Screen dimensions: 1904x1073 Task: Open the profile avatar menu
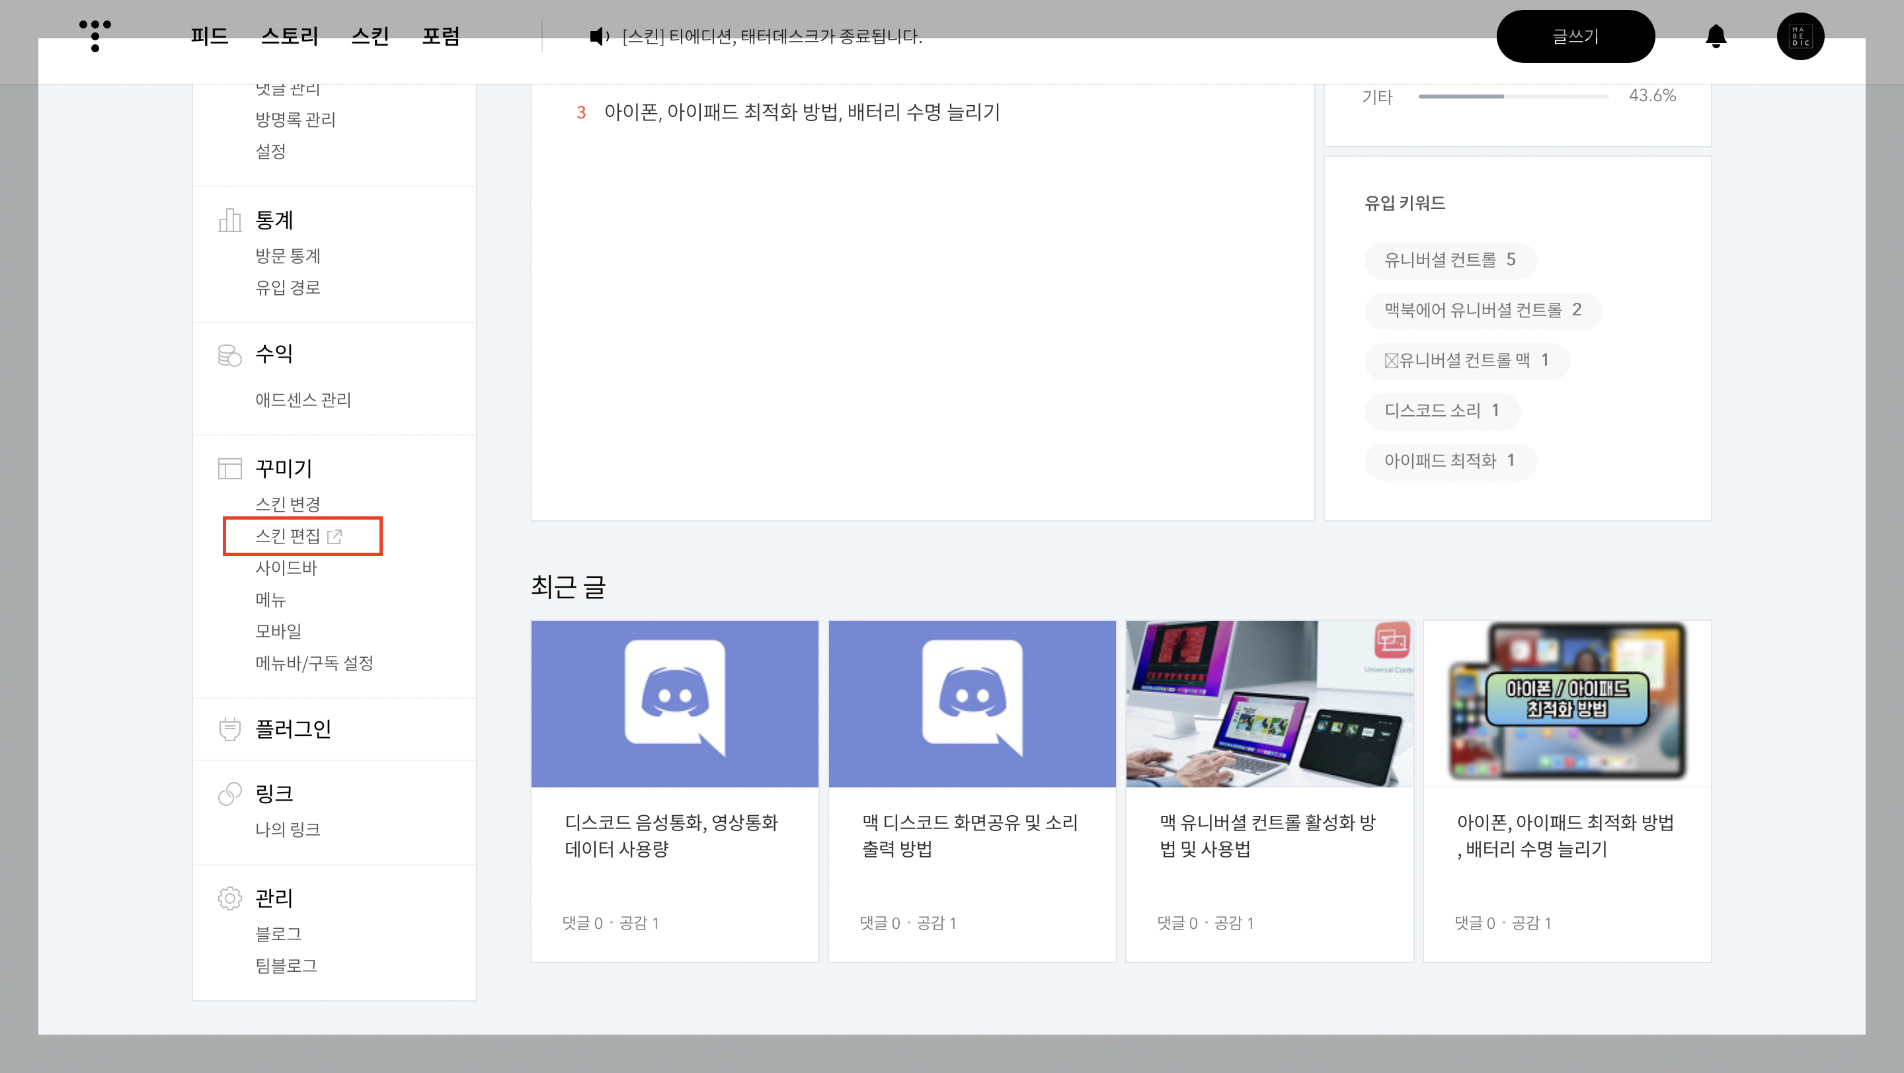coord(1800,36)
